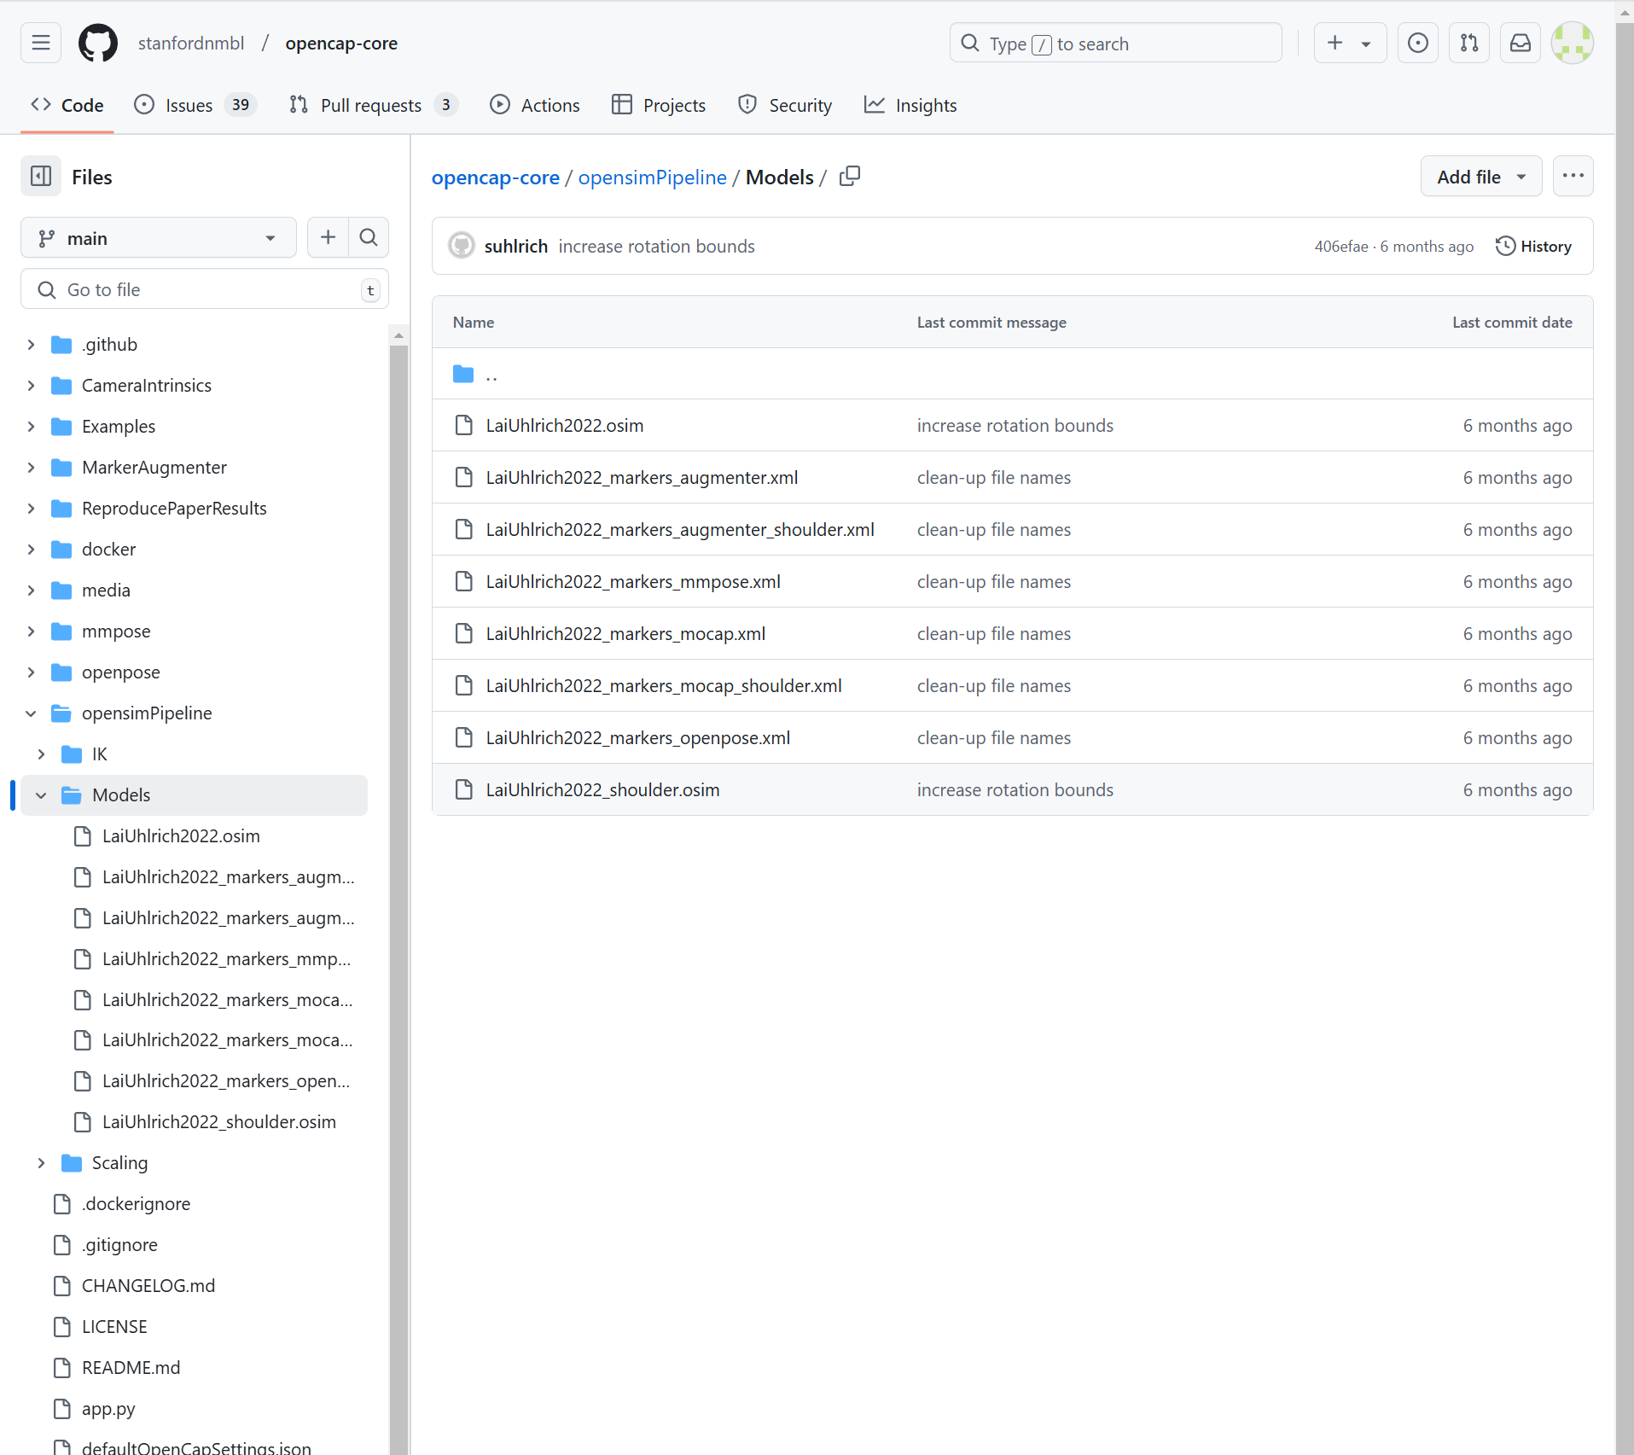Open the pull requests shortcut icon in header
The image size is (1634, 1455).
coord(1469,43)
